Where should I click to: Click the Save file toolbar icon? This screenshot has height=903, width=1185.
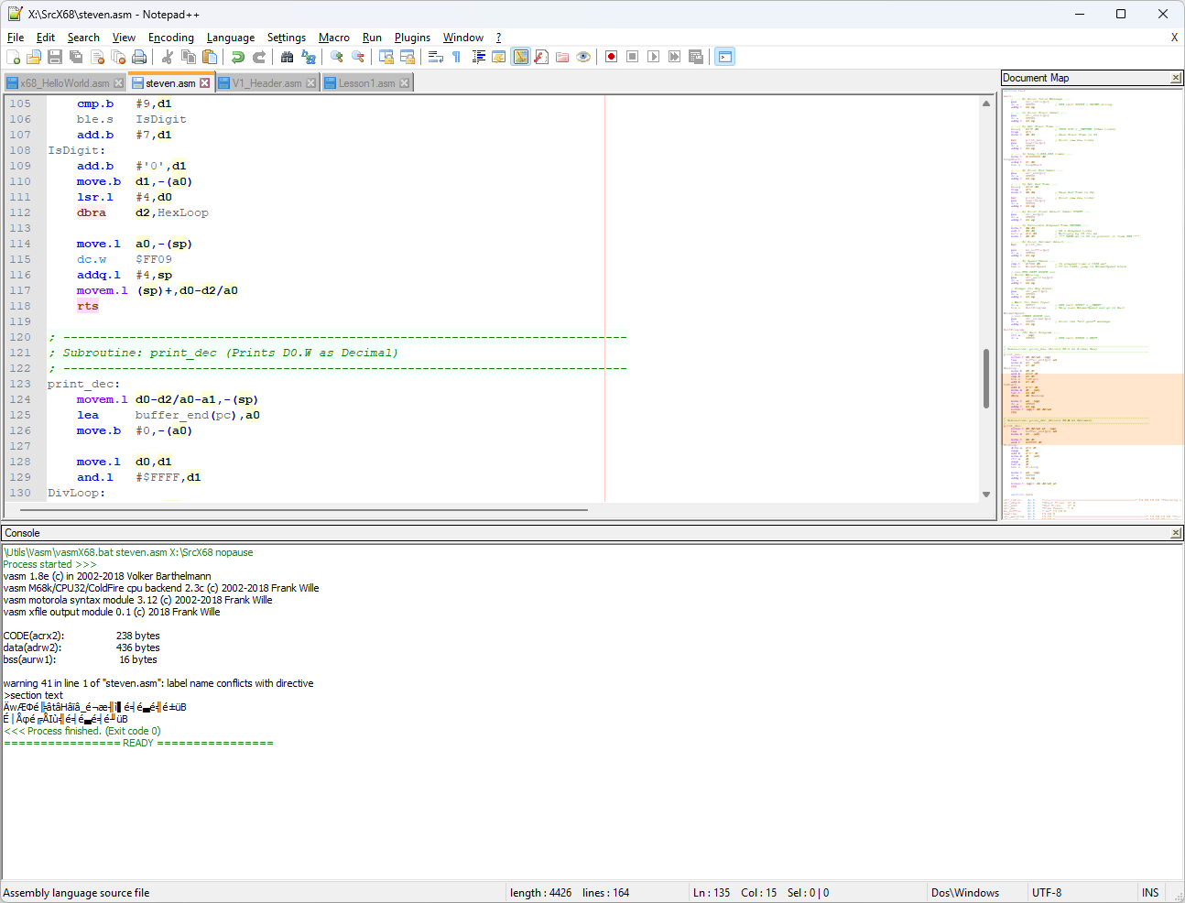[55, 57]
